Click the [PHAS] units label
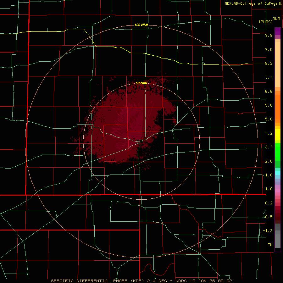 266,22
